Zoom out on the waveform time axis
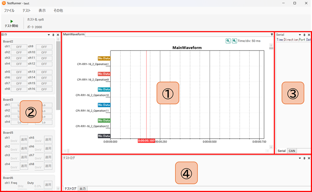The height and width of the screenshot is (192, 312). (234, 41)
